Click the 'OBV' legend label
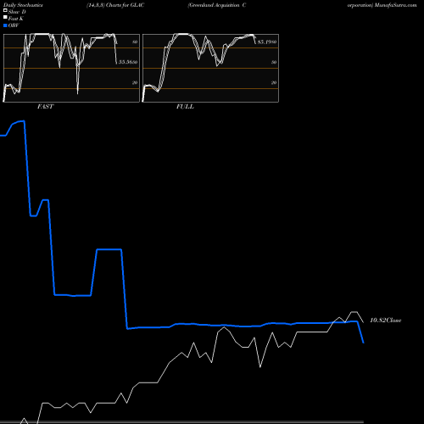Screen dimensions: 424x424 (x=14, y=25)
